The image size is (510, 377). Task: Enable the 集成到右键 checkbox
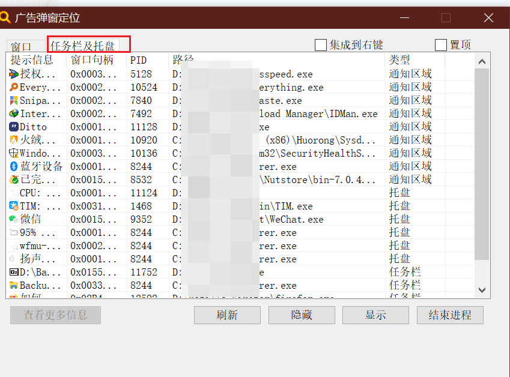pos(320,45)
